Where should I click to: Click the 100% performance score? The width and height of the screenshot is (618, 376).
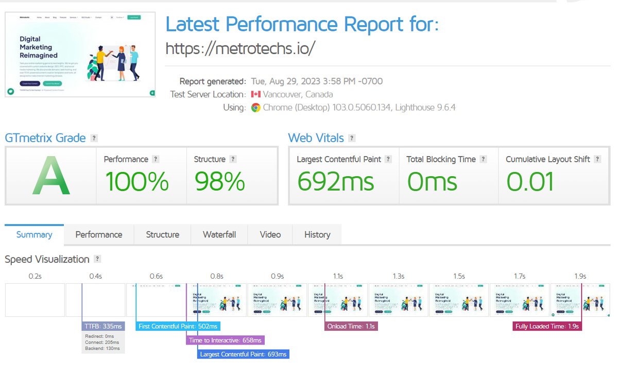click(136, 181)
